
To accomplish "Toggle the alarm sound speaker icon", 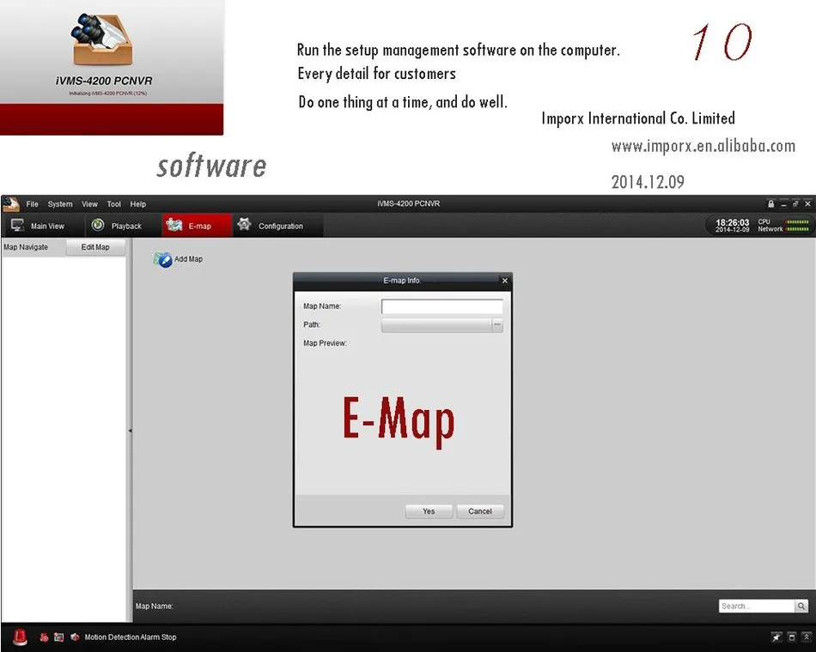I will click(x=75, y=637).
